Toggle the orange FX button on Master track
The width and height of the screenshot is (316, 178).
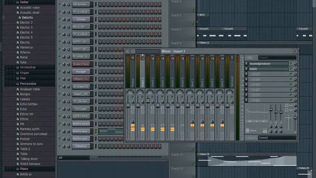point(133,130)
